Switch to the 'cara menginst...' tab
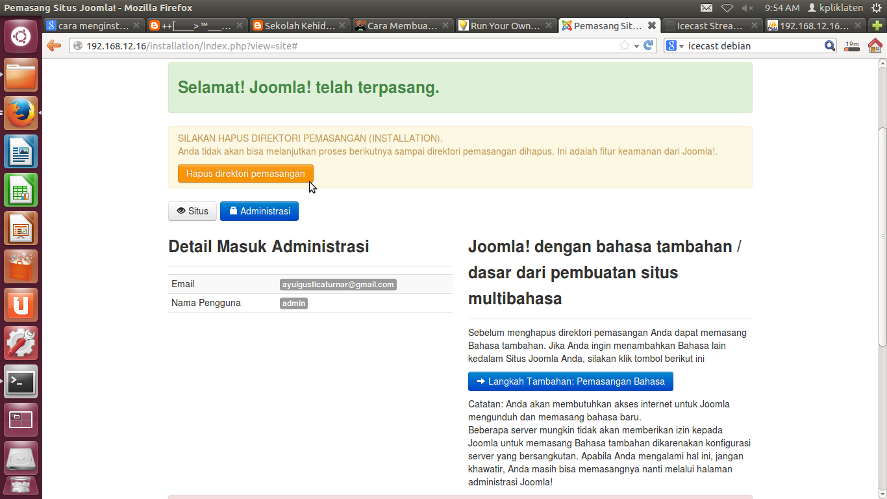 [x=94, y=26]
